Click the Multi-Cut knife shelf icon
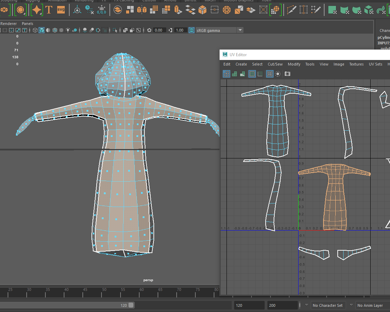This screenshot has width=390, height=312. (292, 10)
